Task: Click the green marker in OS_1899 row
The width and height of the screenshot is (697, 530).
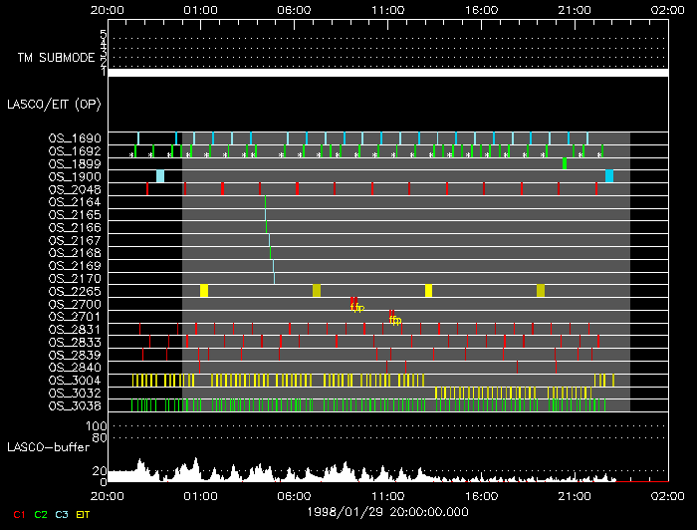Action: [x=565, y=163]
